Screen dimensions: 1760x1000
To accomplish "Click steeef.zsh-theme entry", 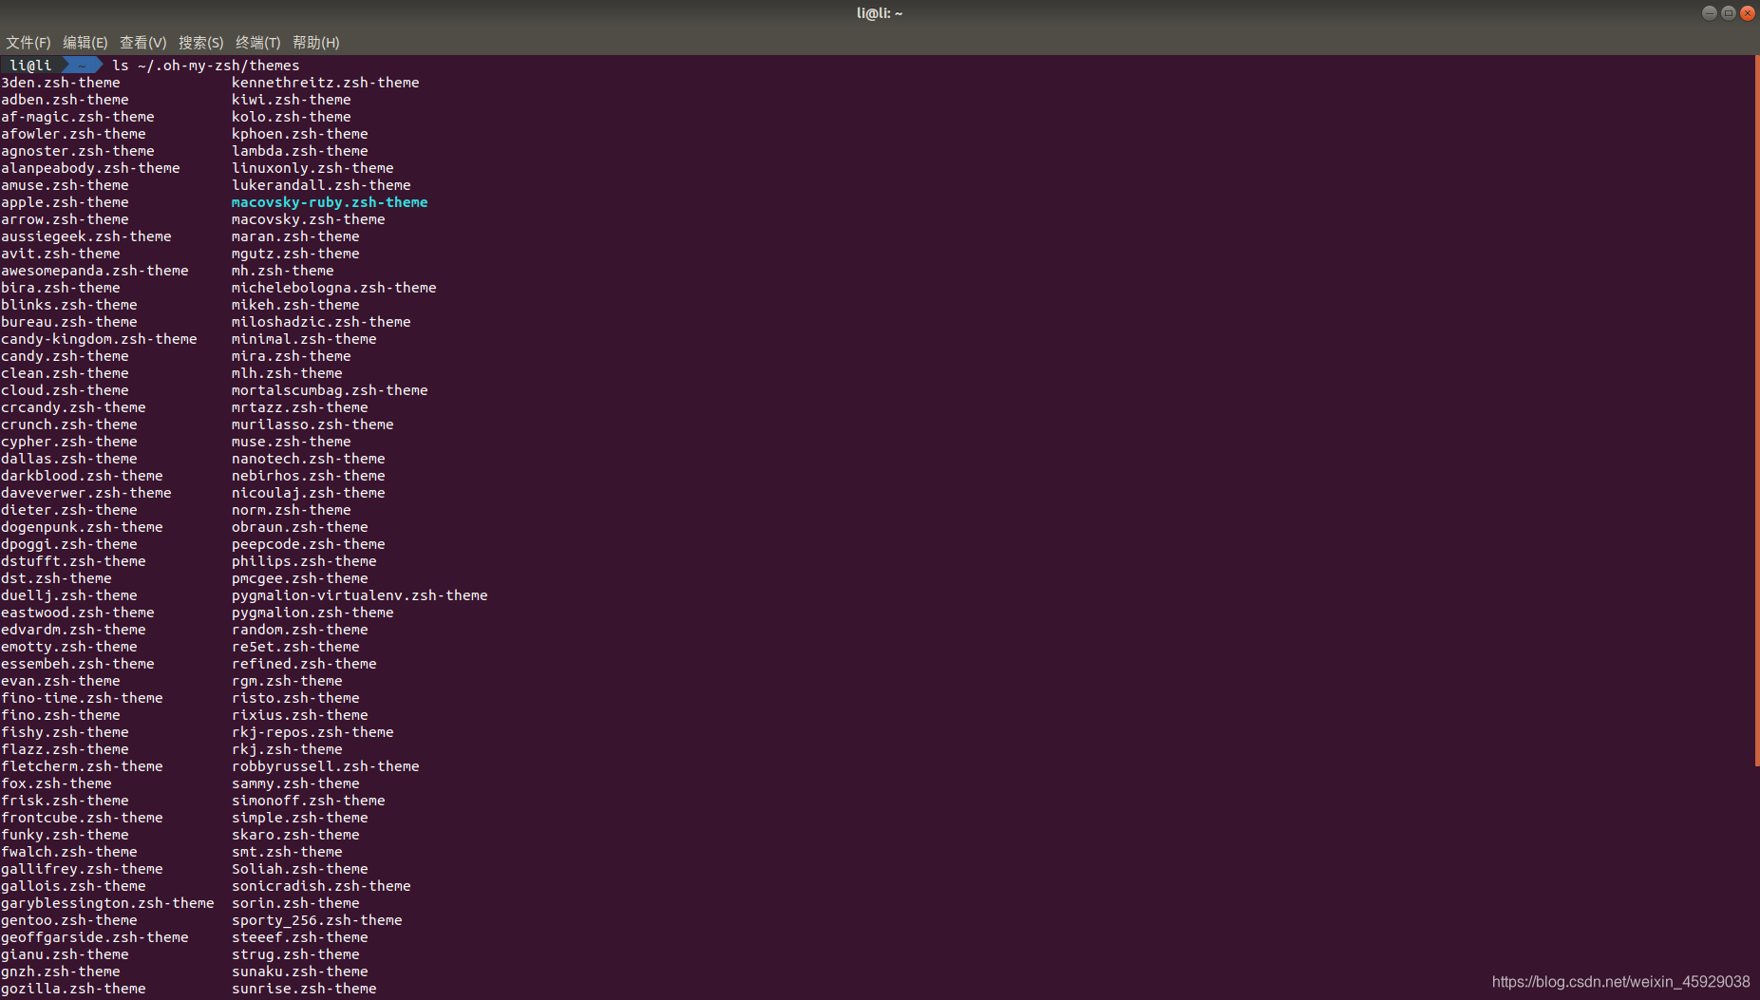I will [300, 937].
